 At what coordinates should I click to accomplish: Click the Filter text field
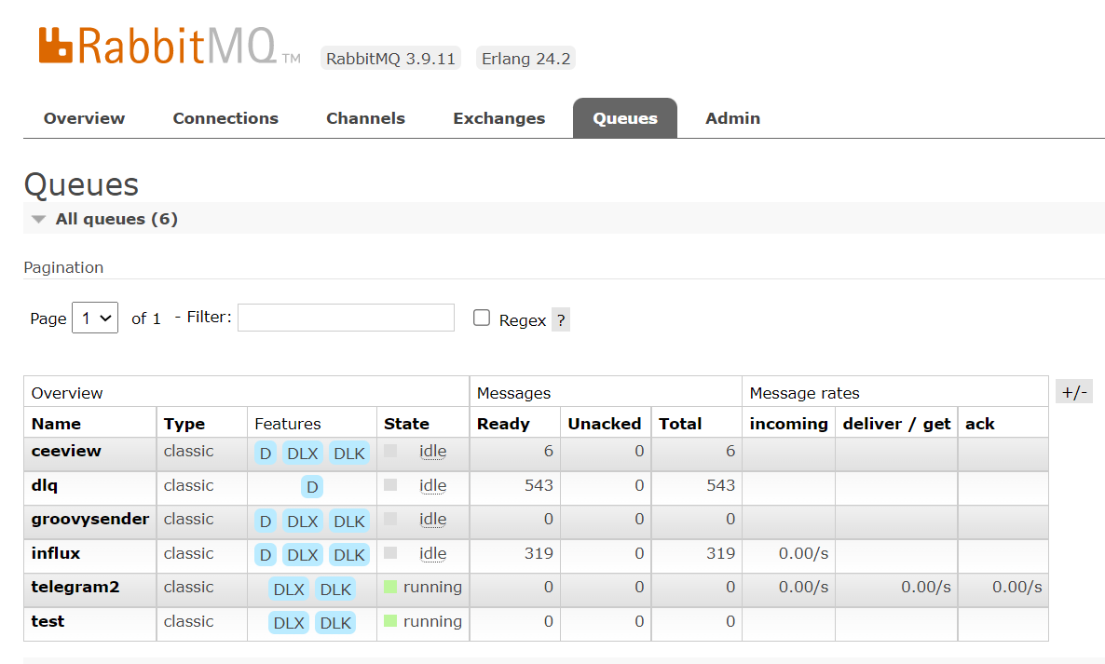pyautogui.click(x=346, y=318)
